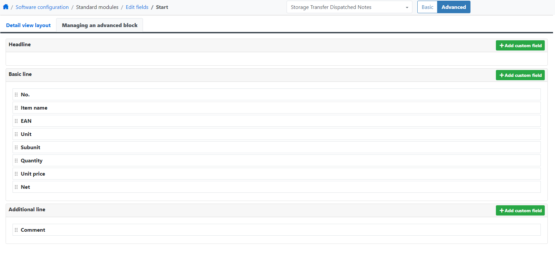
Task: Select the No. field row
Action: [277, 94]
